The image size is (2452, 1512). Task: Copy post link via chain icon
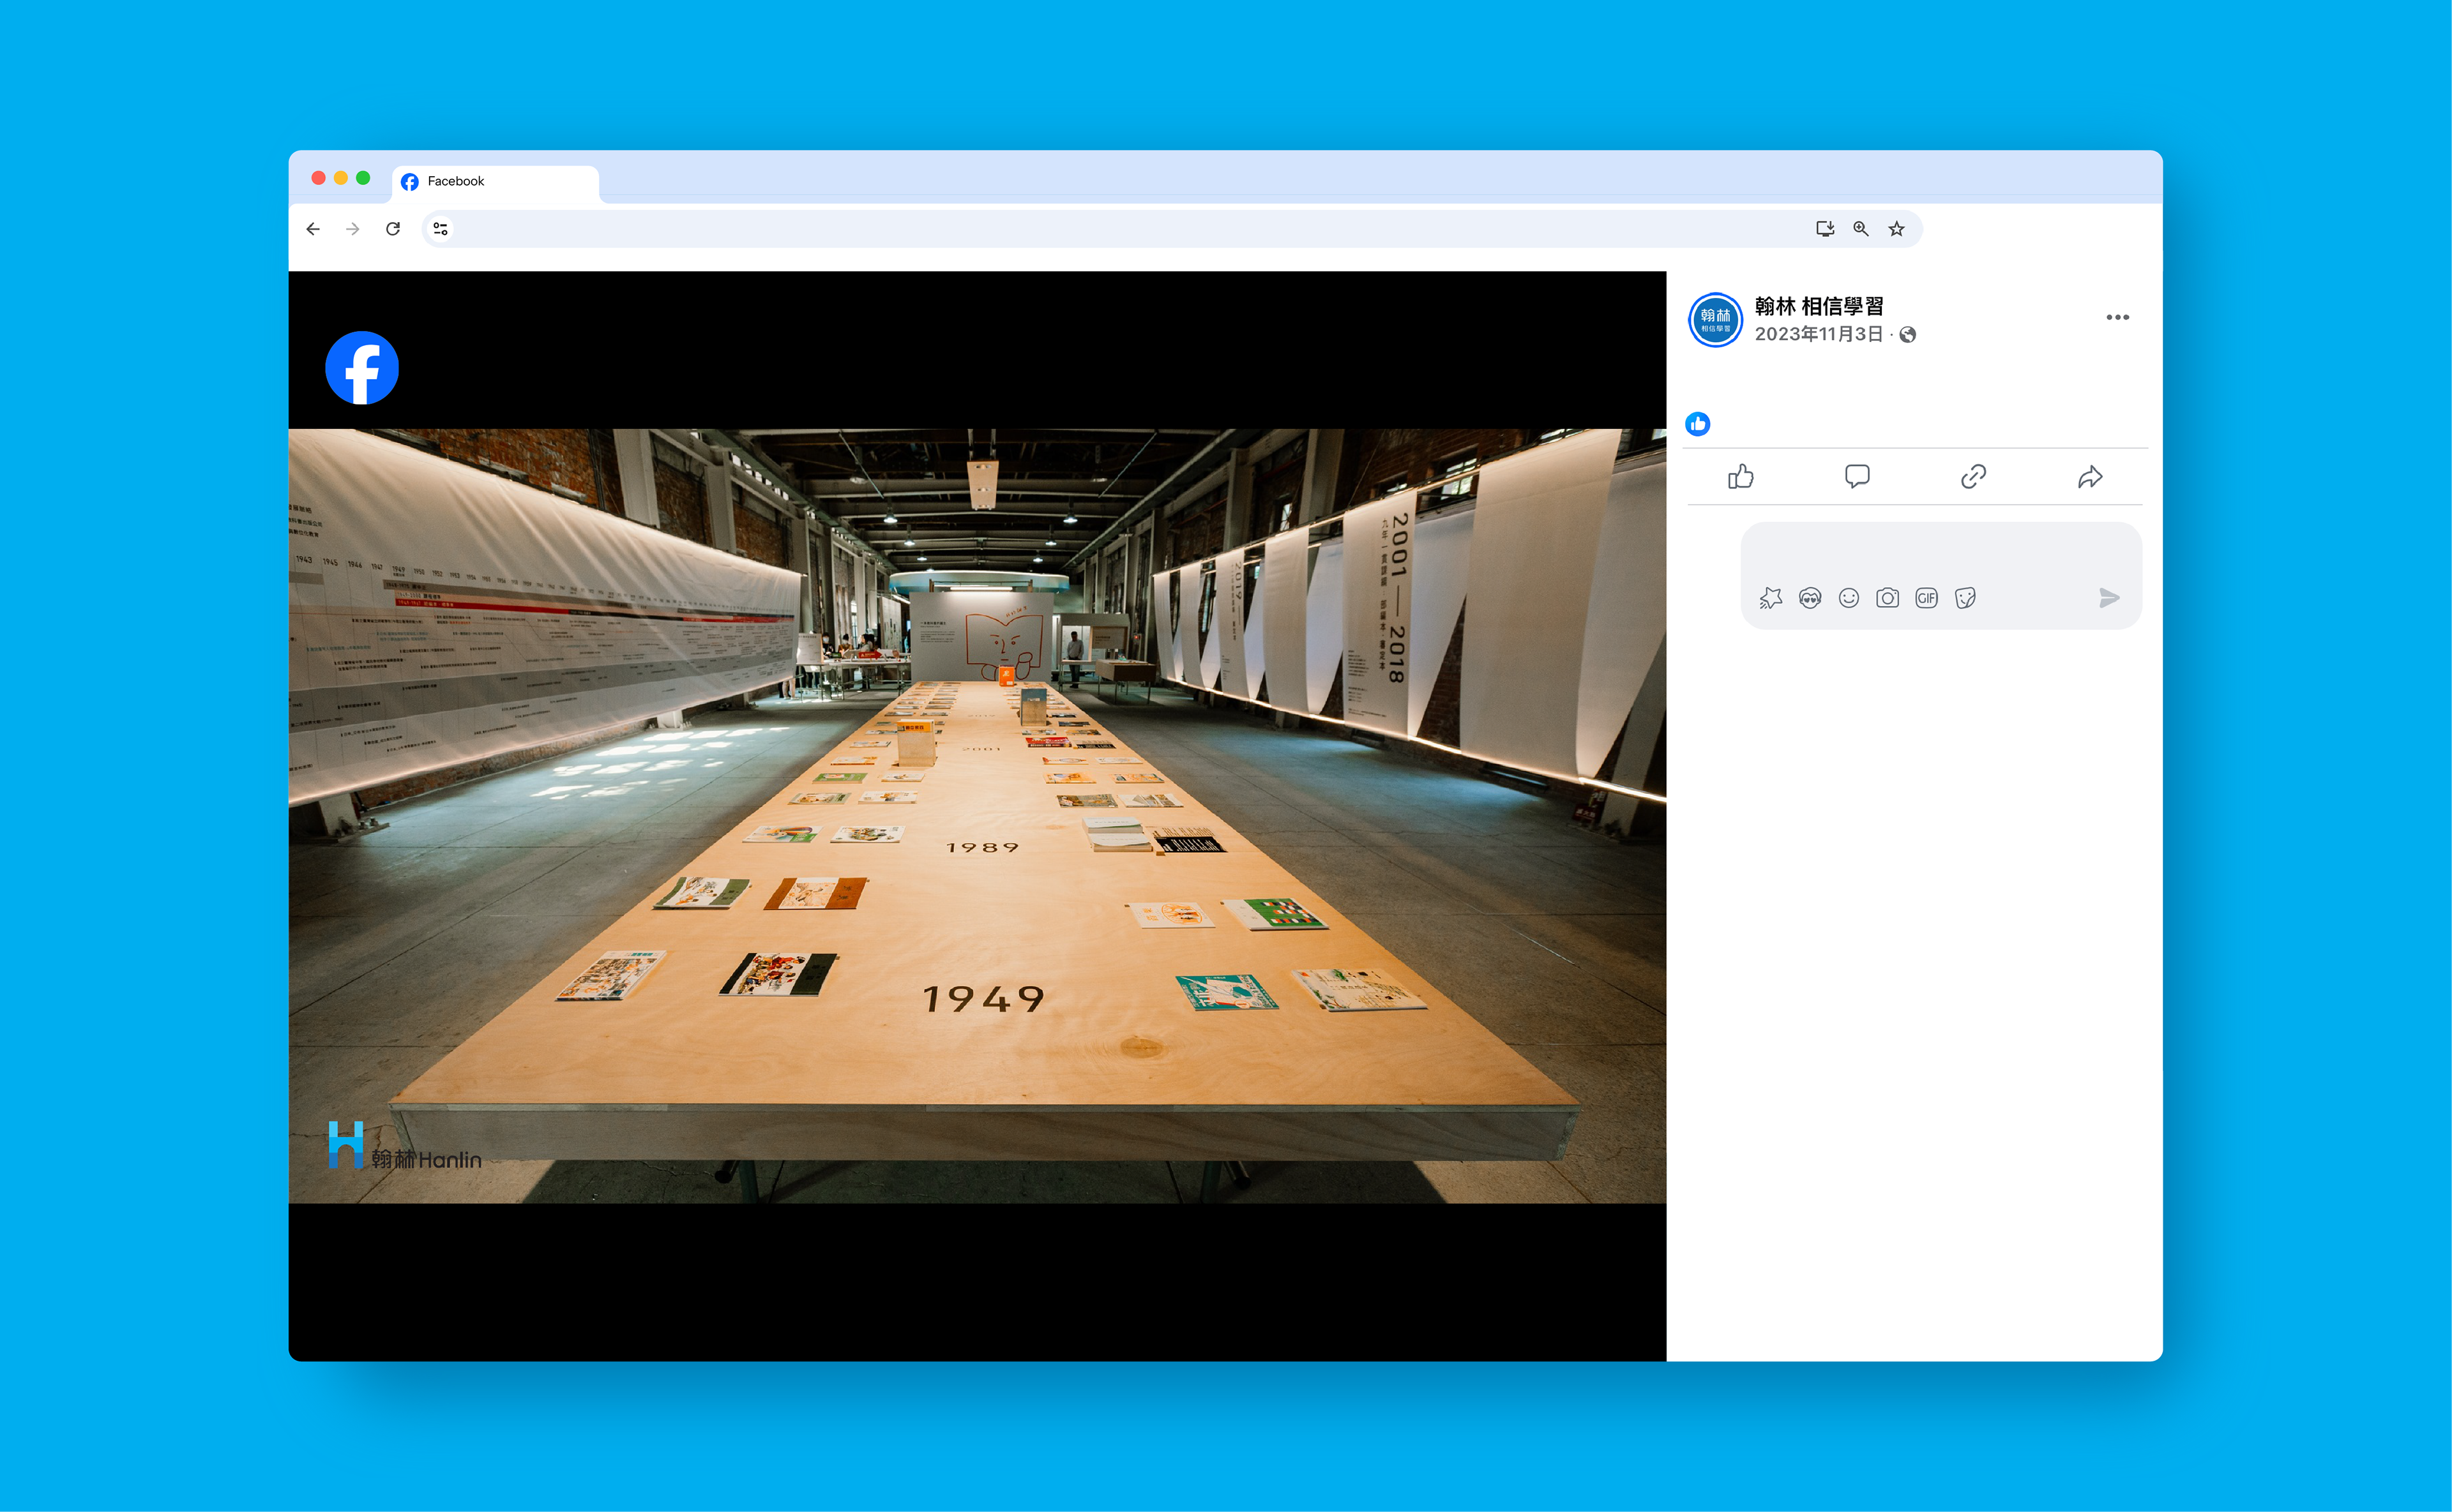[x=1973, y=477]
